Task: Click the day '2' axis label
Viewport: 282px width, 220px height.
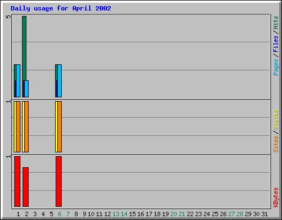Action: click(26, 214)
